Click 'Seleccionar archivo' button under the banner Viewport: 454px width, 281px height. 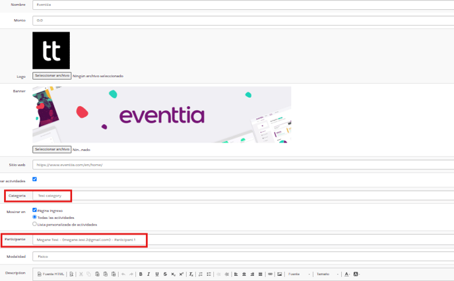click(x=52, y=149)
